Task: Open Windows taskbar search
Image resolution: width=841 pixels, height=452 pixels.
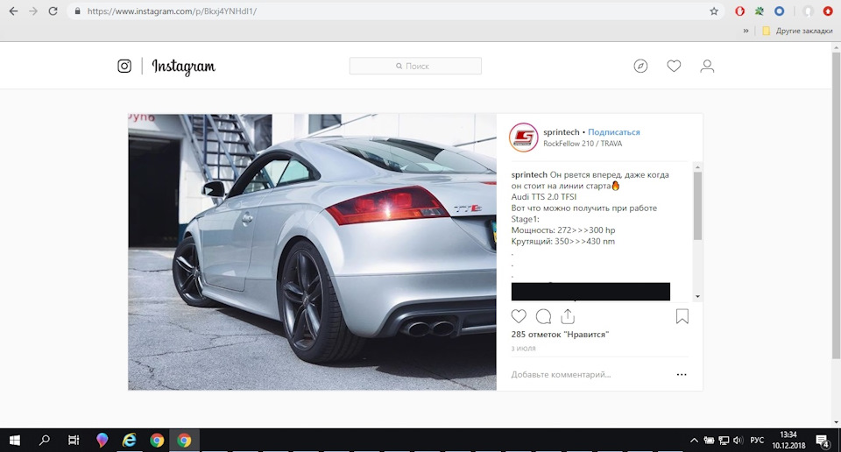Action: [x=45, y=441]
